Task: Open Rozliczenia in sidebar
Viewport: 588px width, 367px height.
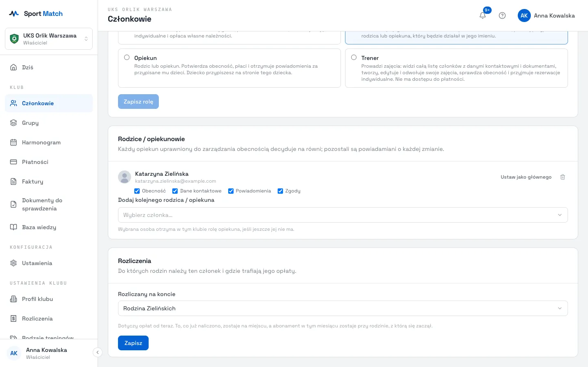Action: point(49,318)
